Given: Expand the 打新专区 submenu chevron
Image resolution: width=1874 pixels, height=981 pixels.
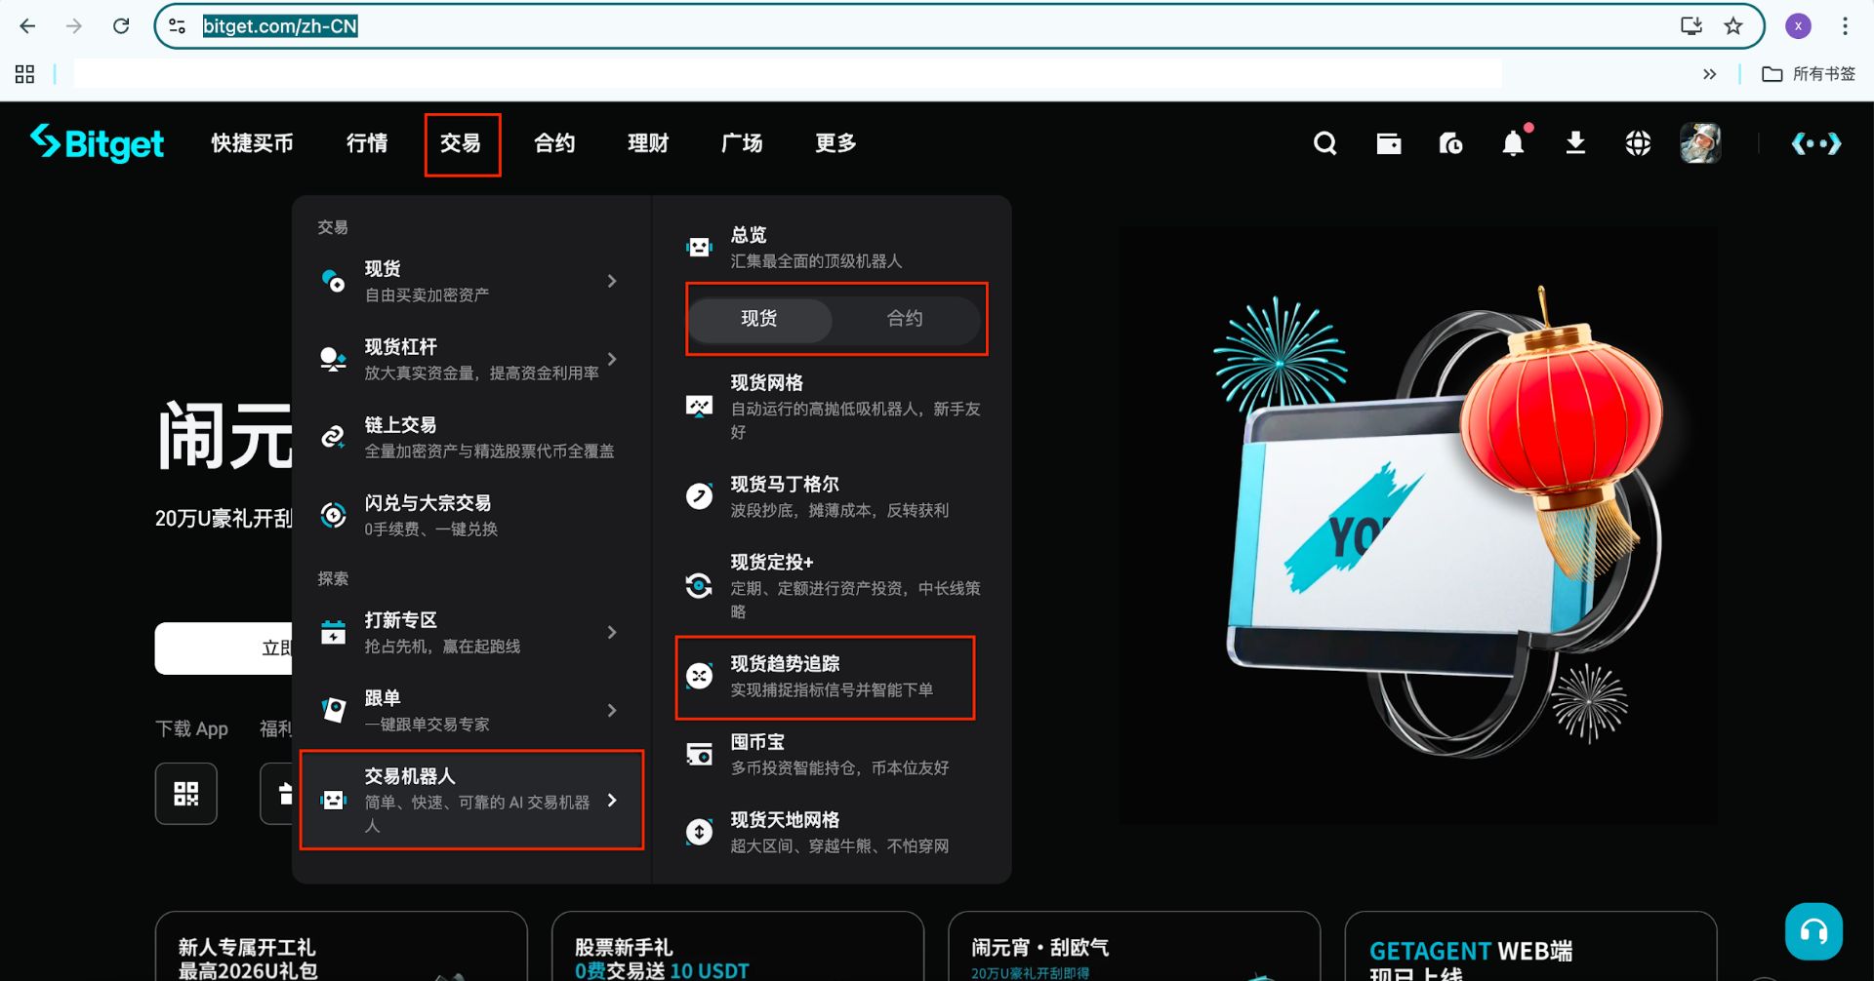Looking at the screenshot, I should click(x=612, y=632).
